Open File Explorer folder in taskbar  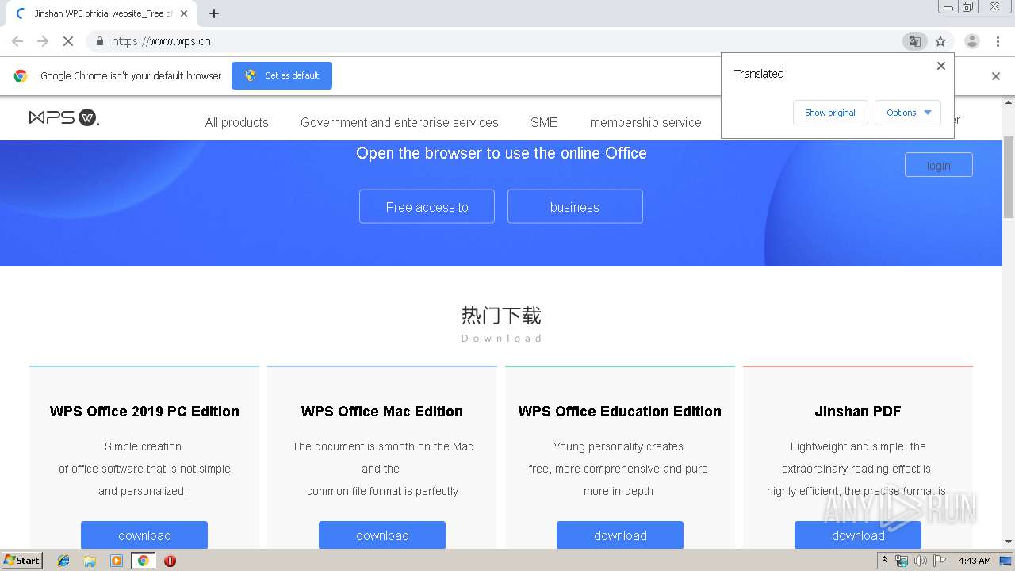pos(90,561)
